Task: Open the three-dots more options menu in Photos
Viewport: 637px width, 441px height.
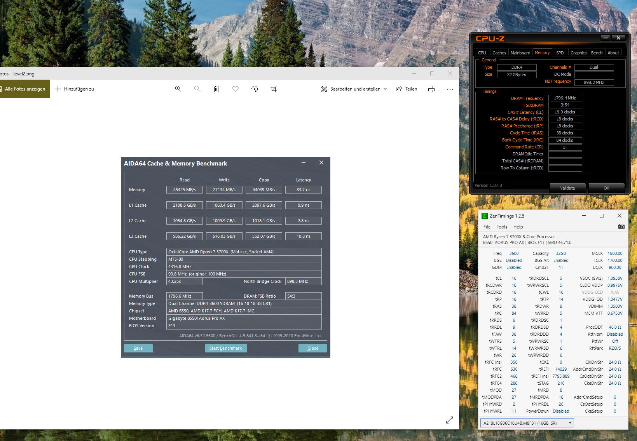Action: click(x=450, y=89)
